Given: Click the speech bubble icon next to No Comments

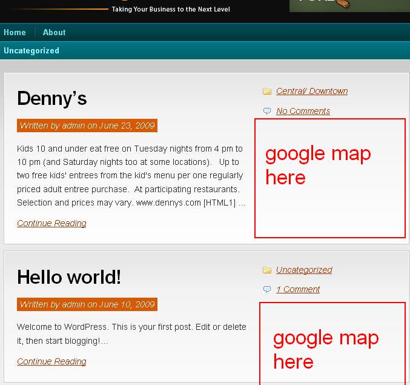Looking at the screenshot, I should tap(267, 111).
